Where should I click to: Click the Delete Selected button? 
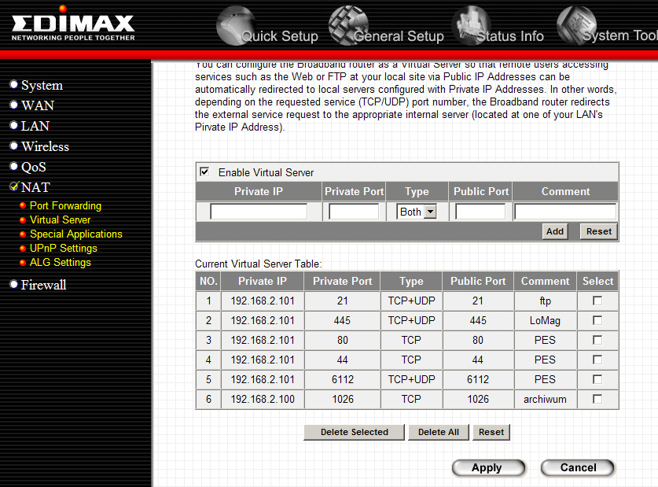(355, 432)
